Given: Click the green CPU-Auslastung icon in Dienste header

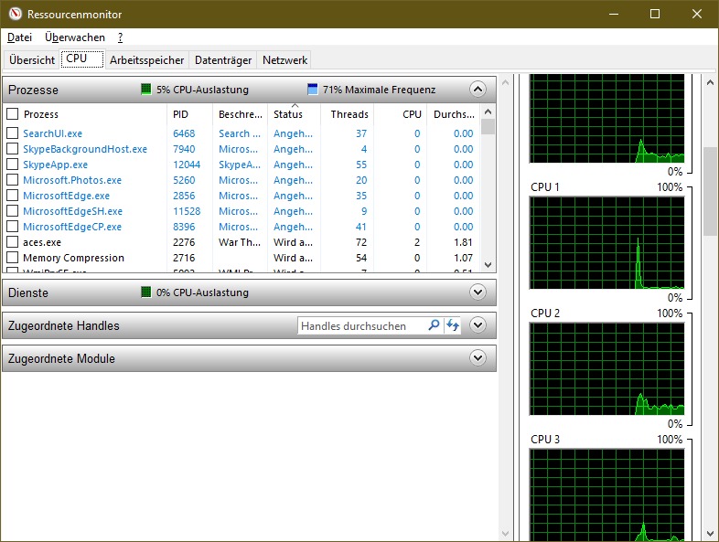Looking at the screenshot, I should [x=145, y=292].
